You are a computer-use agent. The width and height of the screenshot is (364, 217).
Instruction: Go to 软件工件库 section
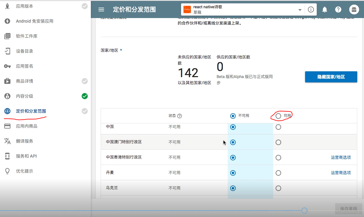(27, 36)
